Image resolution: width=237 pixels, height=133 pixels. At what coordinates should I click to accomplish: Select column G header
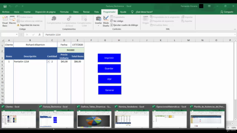click(105, 40)
